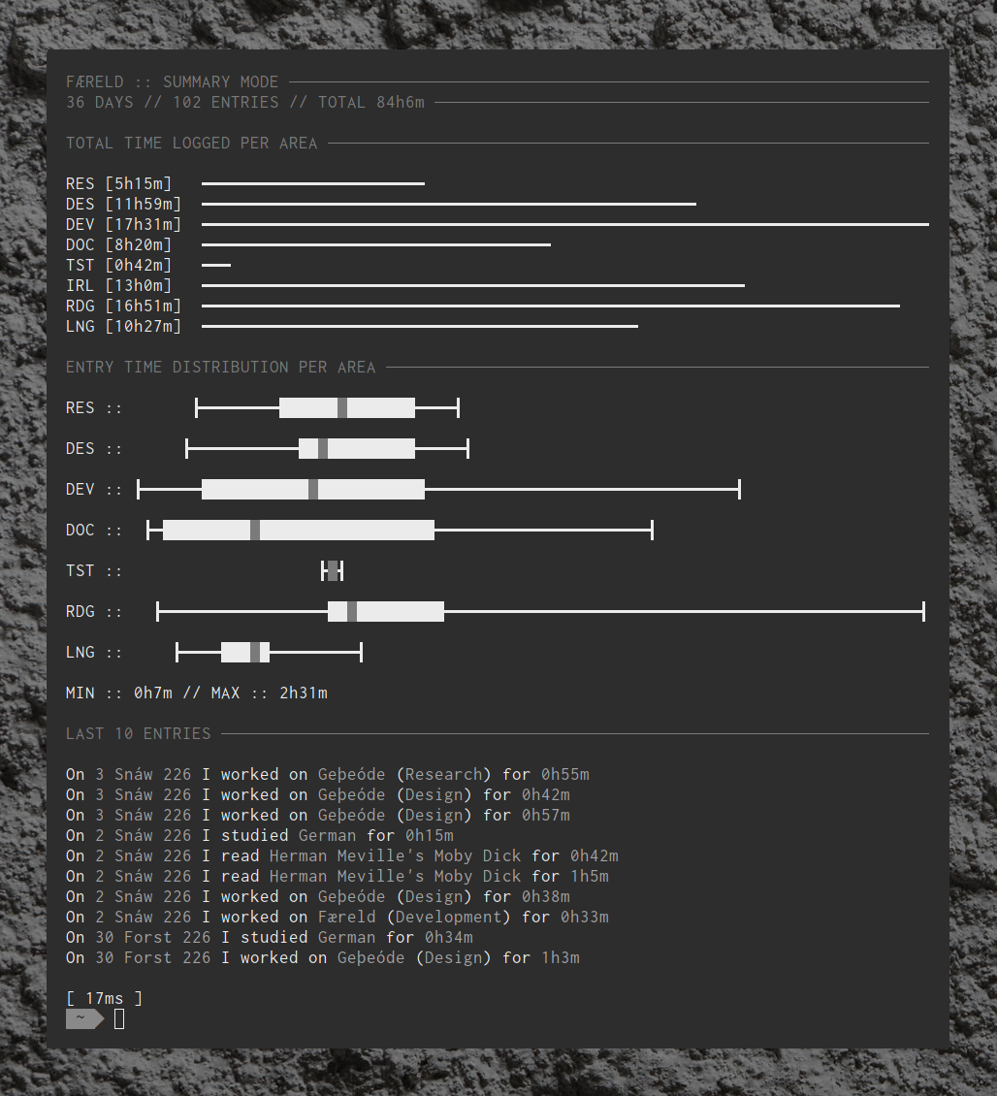Click the FÆRELD :: SUMMARY MODE title
This screenshot has width=997, height=1096.
(172, 81)
